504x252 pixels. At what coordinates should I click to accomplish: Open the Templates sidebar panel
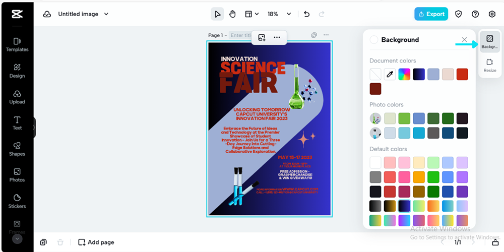click(x=17, y=45)
